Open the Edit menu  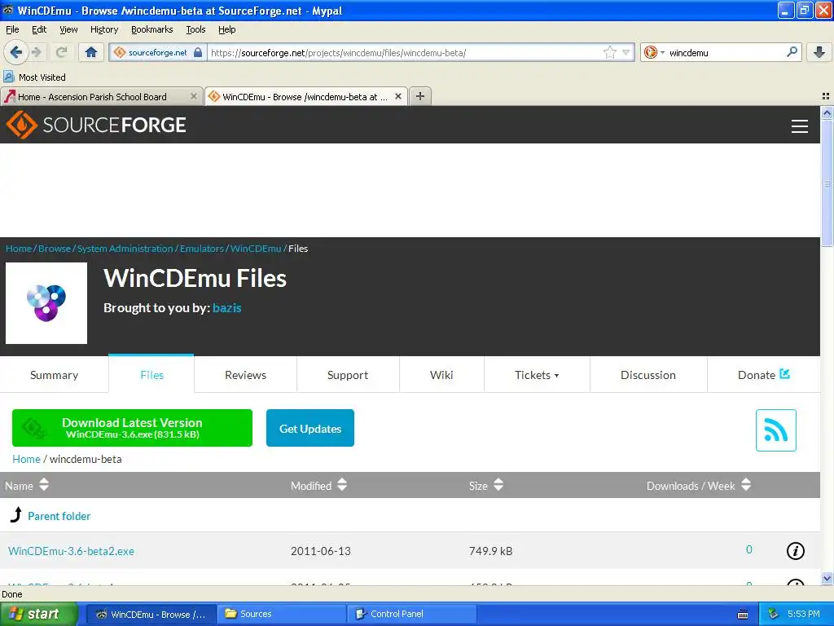[39, 29]
